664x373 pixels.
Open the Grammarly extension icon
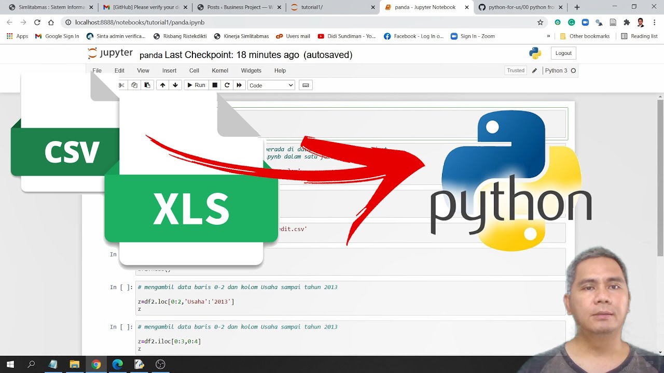point(571,22)
